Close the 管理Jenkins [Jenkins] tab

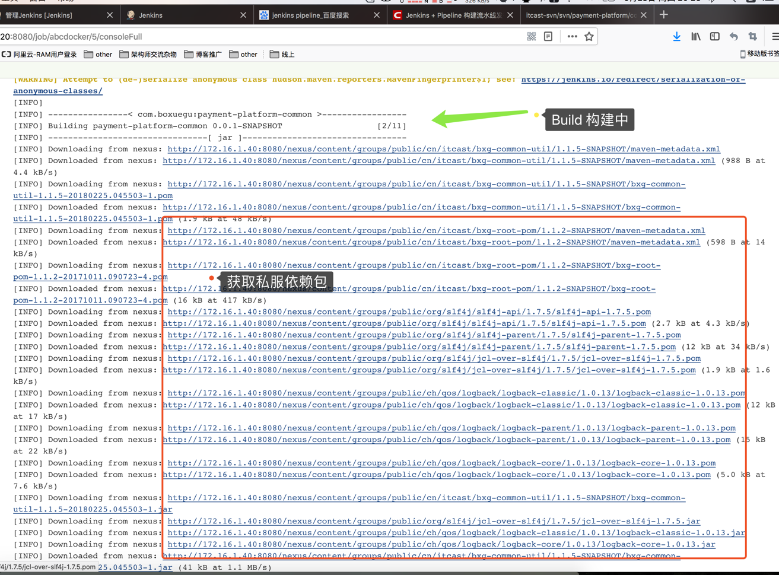click(110, 15)
